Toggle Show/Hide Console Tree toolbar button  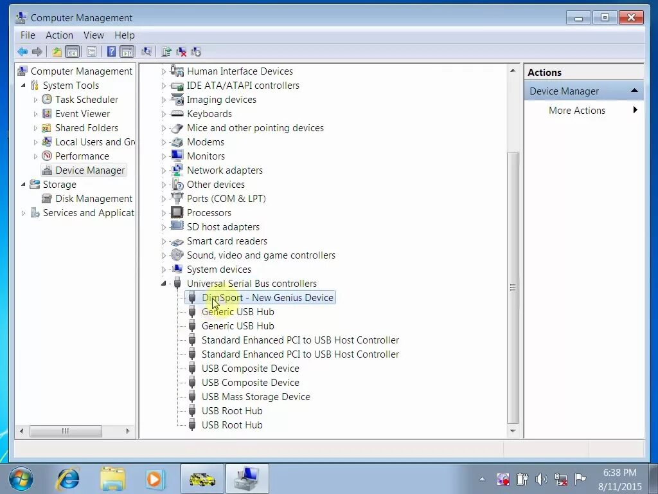(x=73, y=51)
